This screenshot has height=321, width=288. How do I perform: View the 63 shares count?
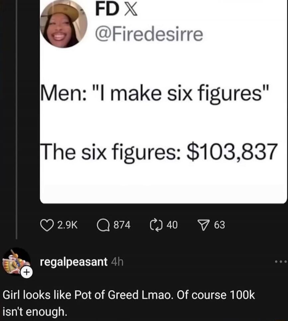point(220,225)
